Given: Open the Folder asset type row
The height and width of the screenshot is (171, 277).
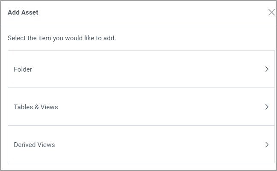Looking at the screenshot, I should click(141, 69).
